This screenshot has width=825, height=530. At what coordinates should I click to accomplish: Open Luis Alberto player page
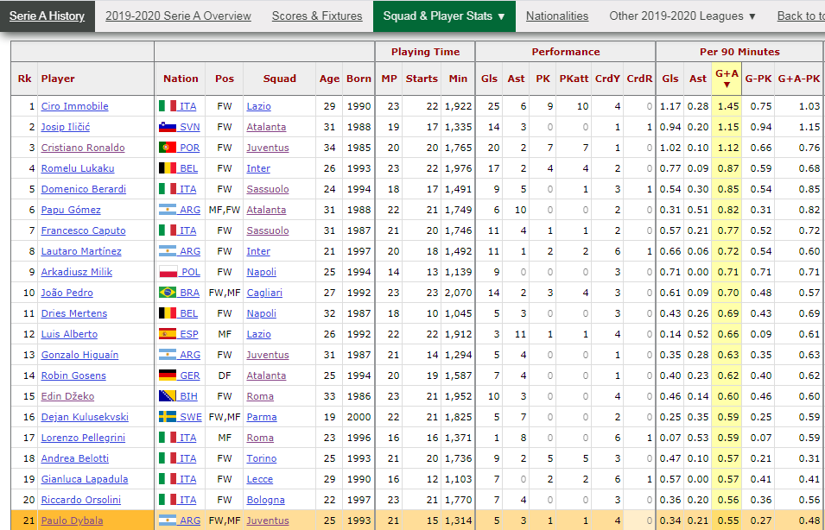[x=69, y=334]
